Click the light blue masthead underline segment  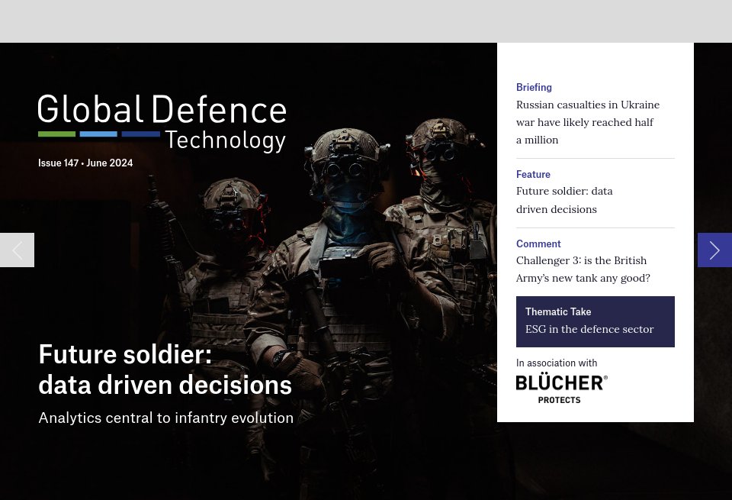pyautogui.click(x=98, y=134)
